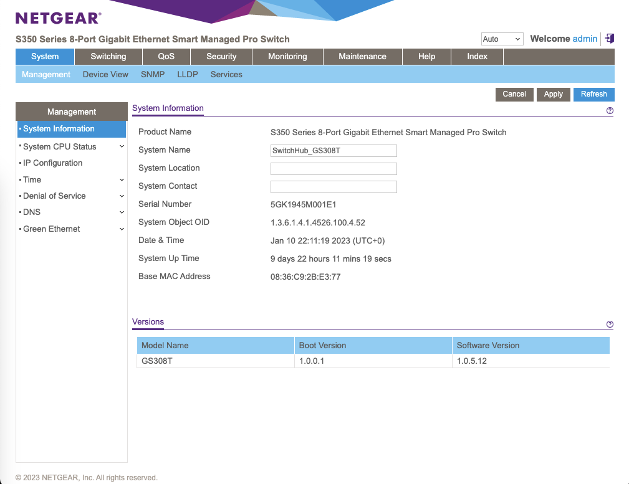Click the Management sidebar header
Screen dimensions: 629x484
click(72, 112)
